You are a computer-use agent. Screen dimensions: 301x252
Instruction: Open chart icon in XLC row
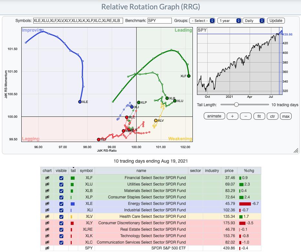point(47,242)
